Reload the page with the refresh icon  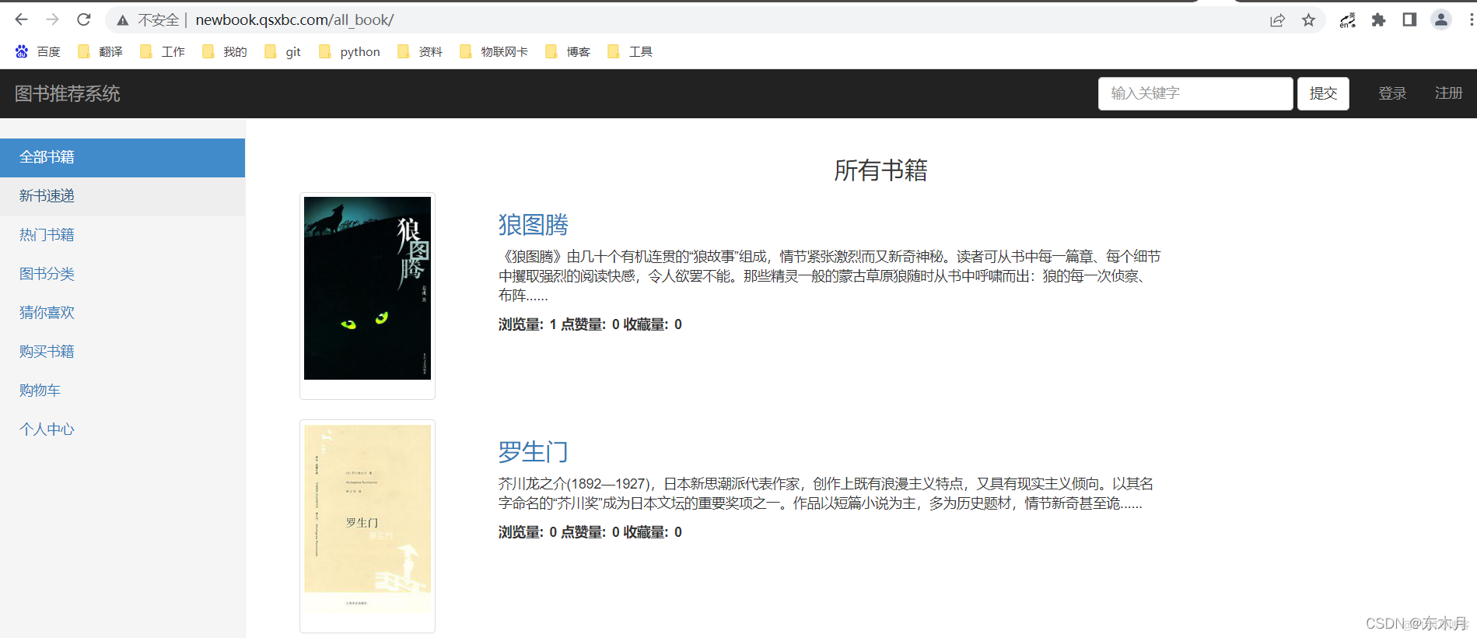[84, 19]
